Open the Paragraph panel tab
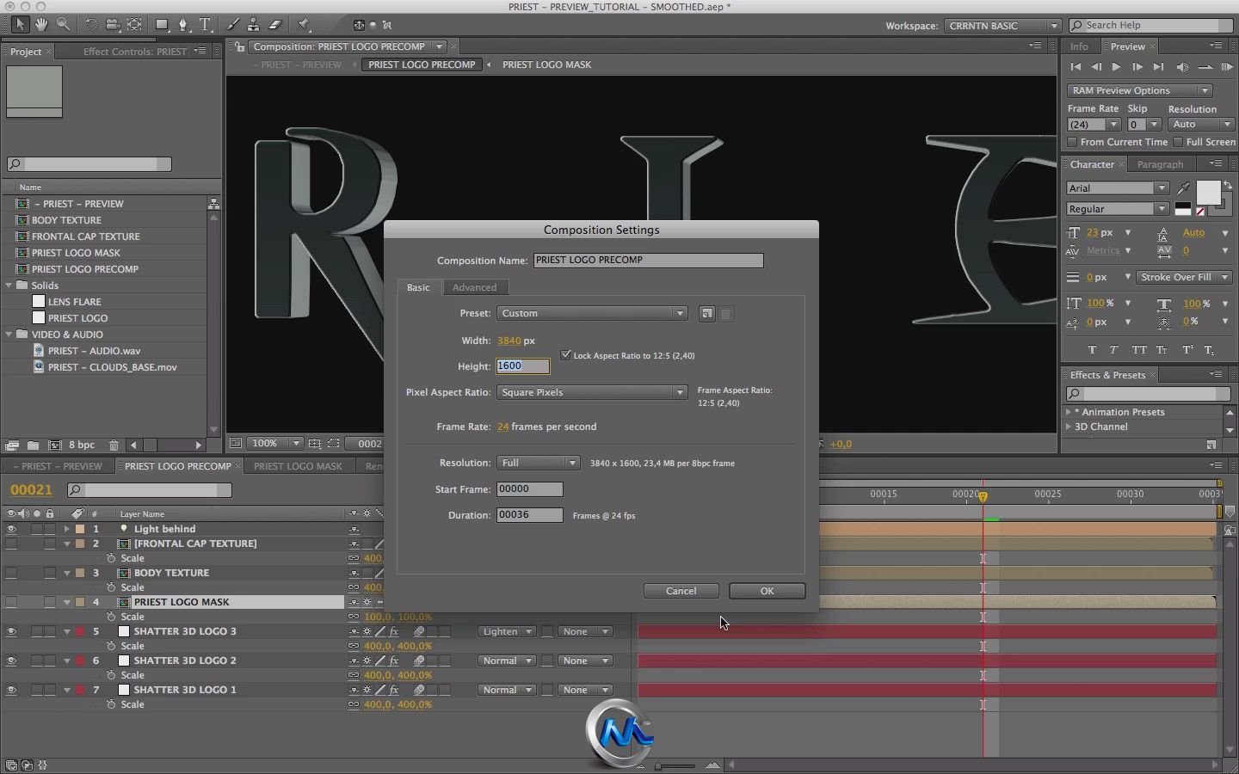Image resolution: width=1239 pixels, height=774 pixels. point(1160,164)
